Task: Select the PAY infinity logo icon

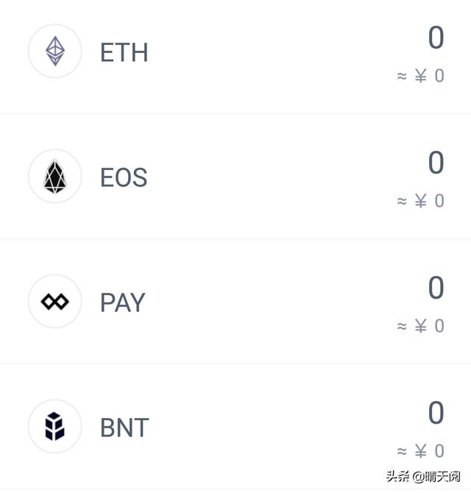Action: point(55,302)
